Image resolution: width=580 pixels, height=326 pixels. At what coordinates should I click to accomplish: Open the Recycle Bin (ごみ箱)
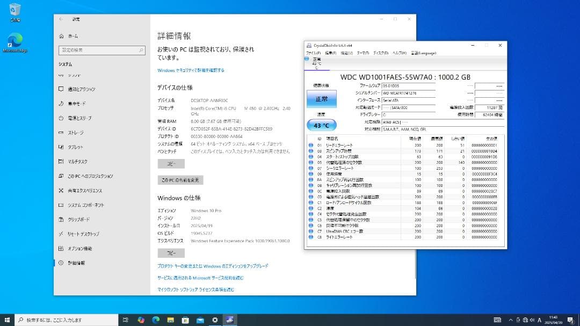tap(13, 11)
